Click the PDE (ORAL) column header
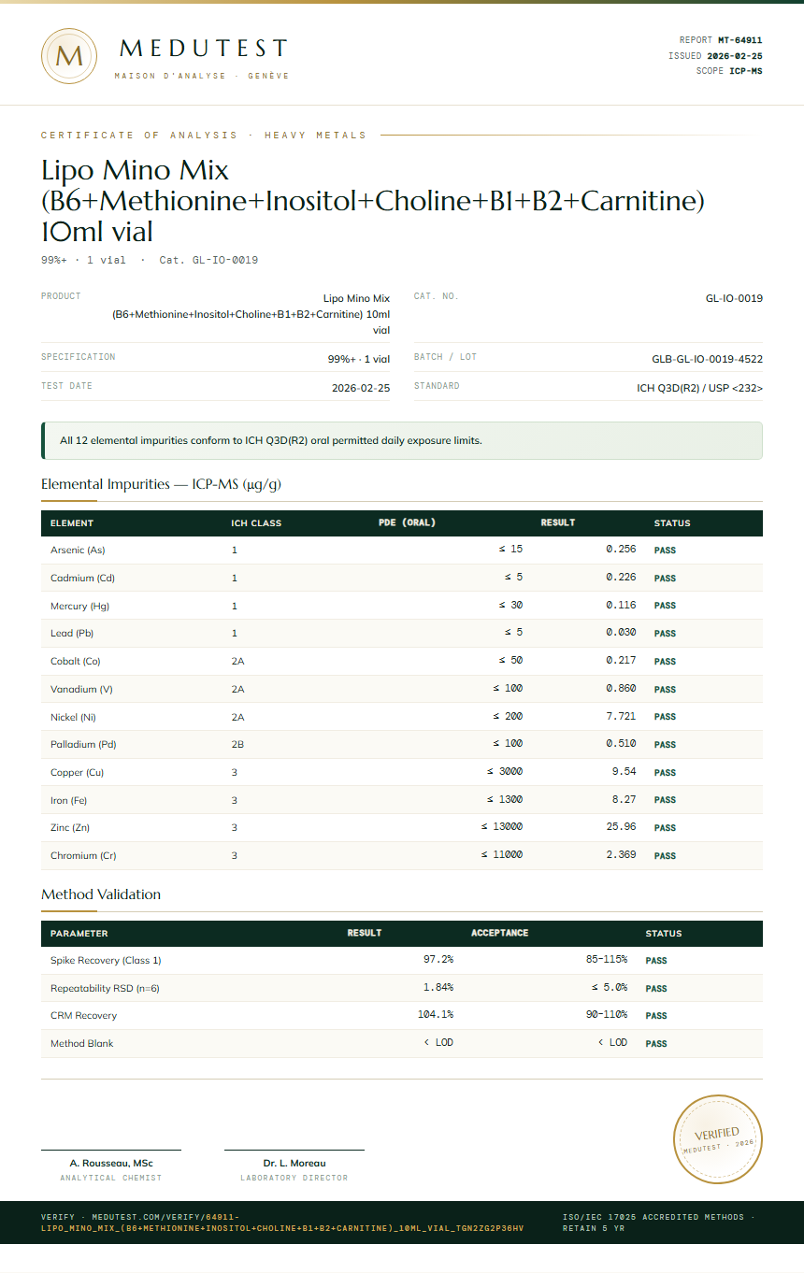804x1273 pixels. (x=407, y=522)
